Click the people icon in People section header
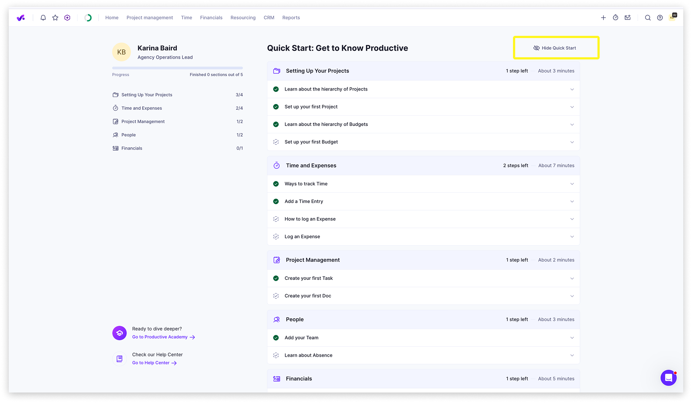 pos(277,320)
